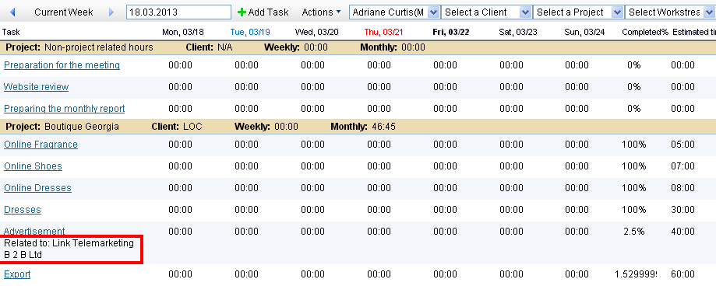Open the Export task link

(x=17, y=274)
